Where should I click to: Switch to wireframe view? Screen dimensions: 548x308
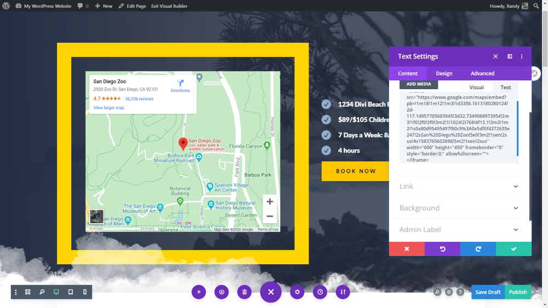point(27,292)
